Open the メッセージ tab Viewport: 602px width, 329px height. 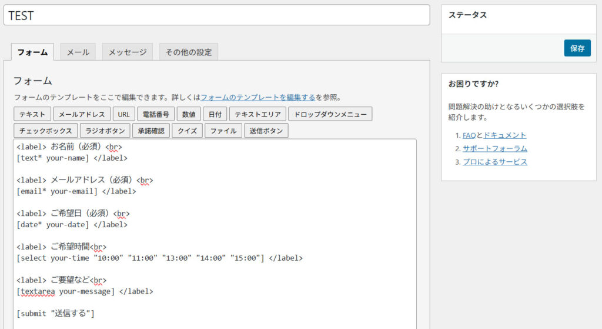click(x=128, y=52)
